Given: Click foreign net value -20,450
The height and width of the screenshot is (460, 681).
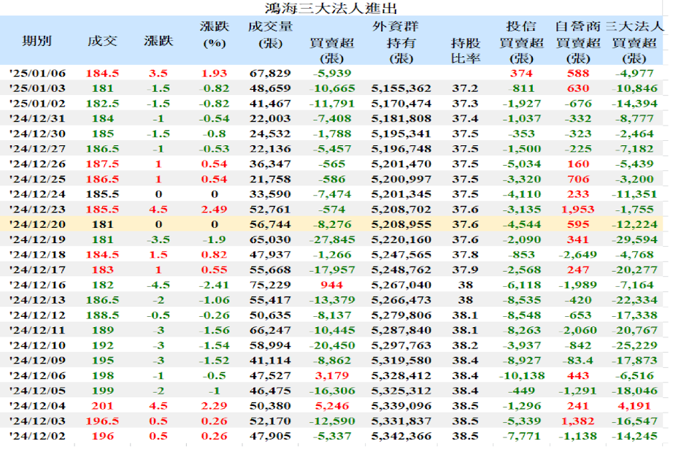Looking at the screenshot, I should coord(332,345).
